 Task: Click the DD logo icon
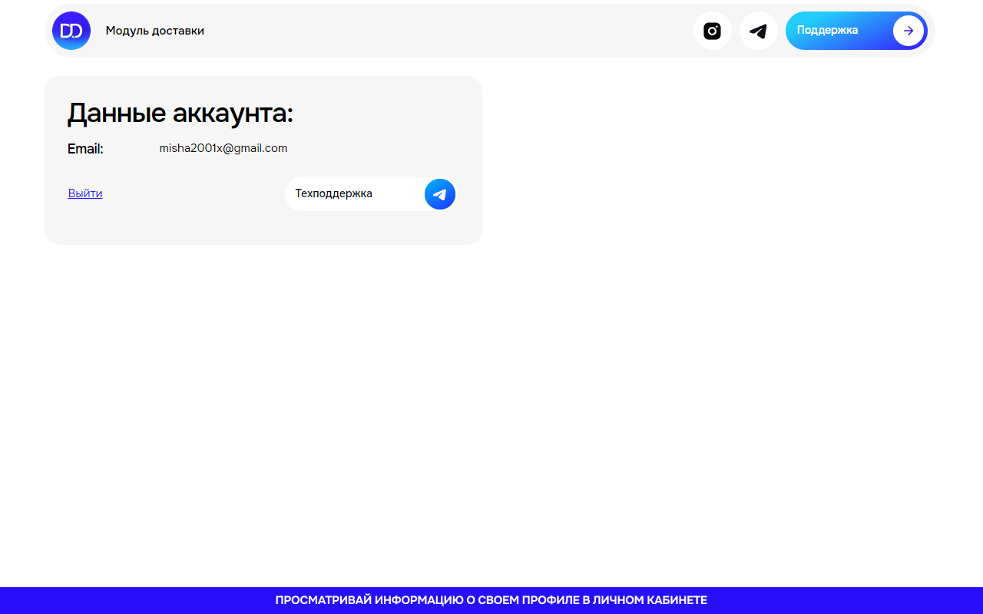[71, 31]
